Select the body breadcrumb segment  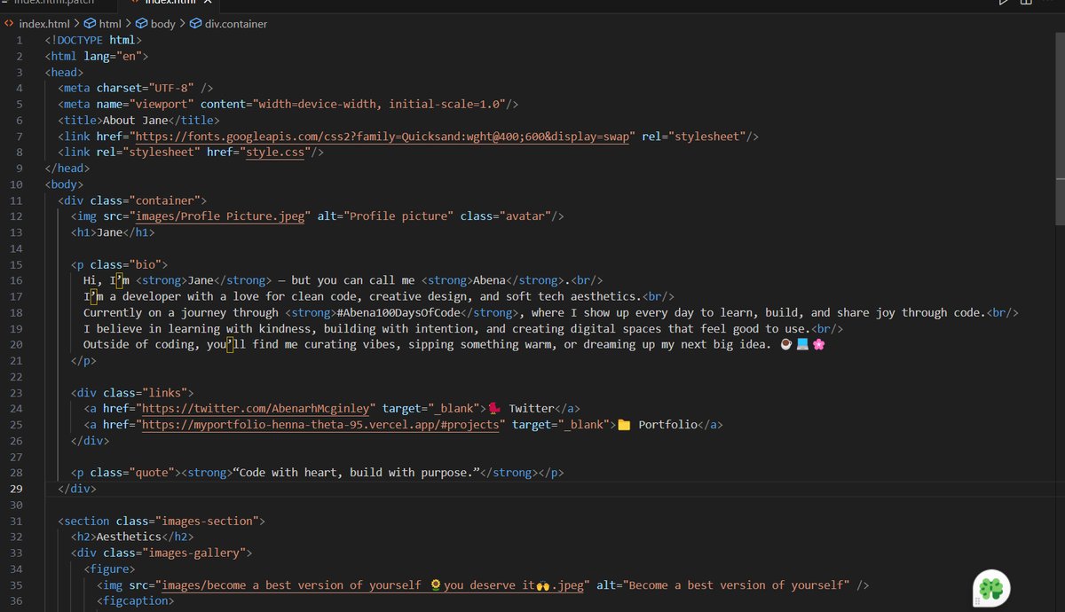(162, 24)
